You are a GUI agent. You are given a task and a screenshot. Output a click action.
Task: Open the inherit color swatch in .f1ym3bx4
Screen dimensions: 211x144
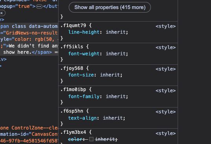(x=91, y=139)
